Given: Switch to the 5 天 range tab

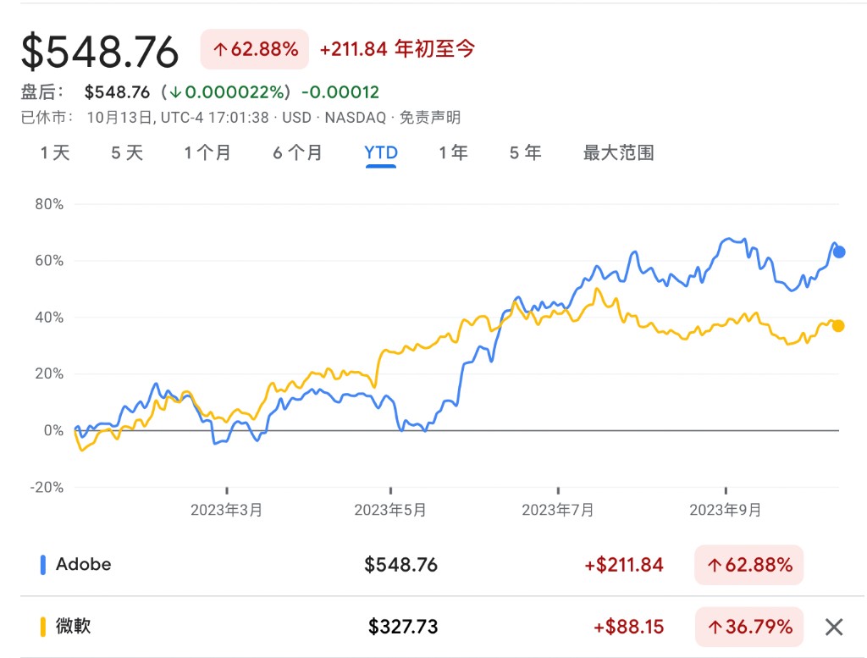Looking at the screenshot, I should tap(127, 153).
